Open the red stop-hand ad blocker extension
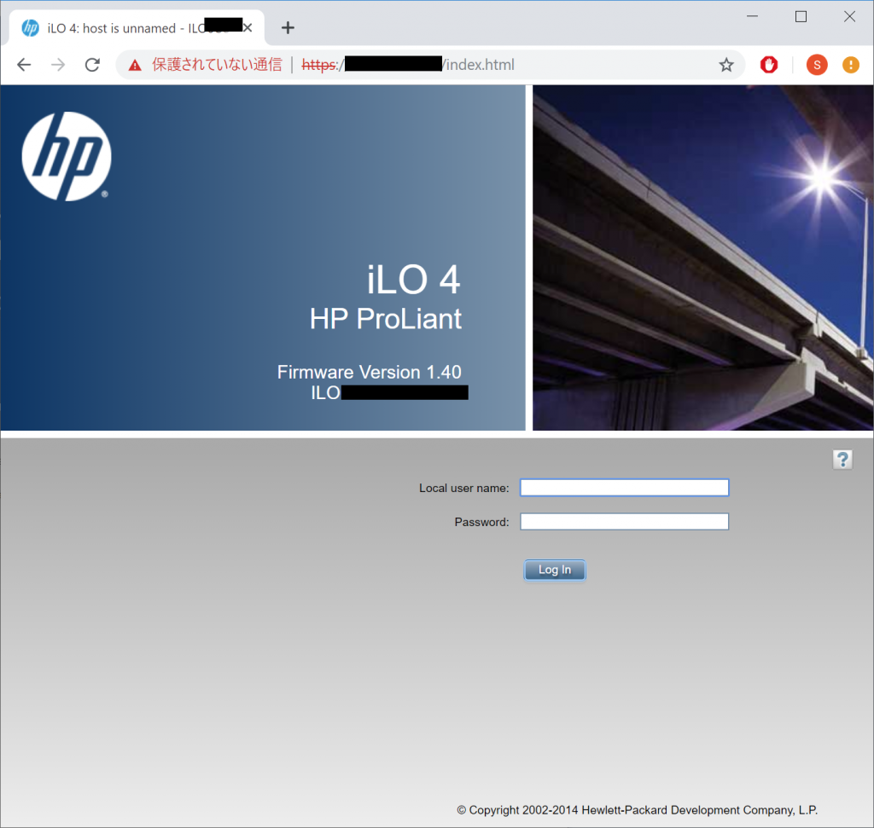This screenshot has height=828, width=874. pos(769,65)
